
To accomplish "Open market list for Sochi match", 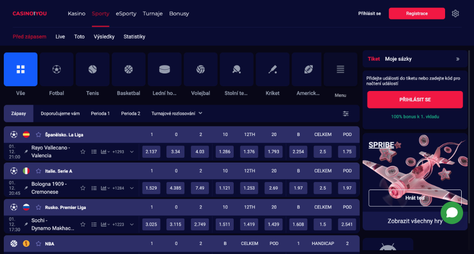I will 94,224.
